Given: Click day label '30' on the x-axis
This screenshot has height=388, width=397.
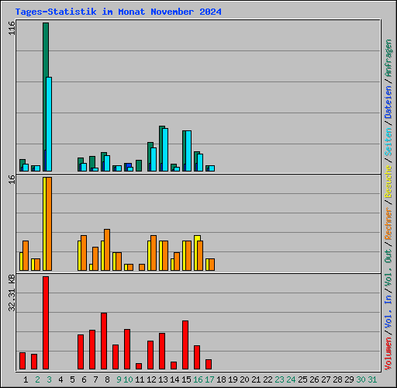Looking at the screenshot, I should point(361,379).
